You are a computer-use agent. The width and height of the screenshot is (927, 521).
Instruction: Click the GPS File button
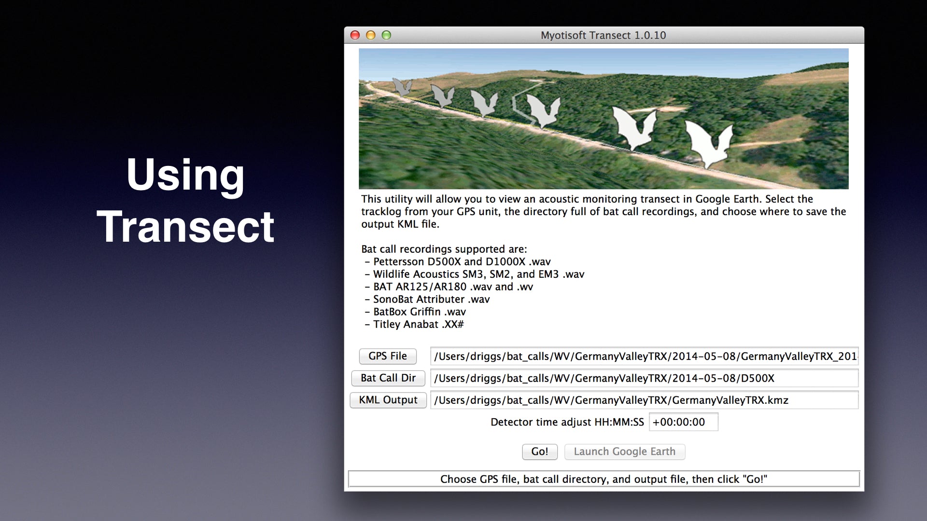(x=388, y=356)
